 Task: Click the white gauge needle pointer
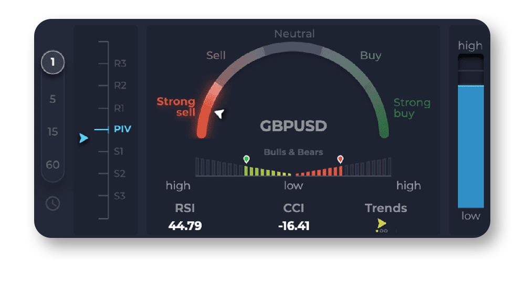219,113
